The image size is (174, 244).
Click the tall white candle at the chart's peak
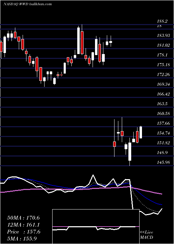[x=78, y=41]
